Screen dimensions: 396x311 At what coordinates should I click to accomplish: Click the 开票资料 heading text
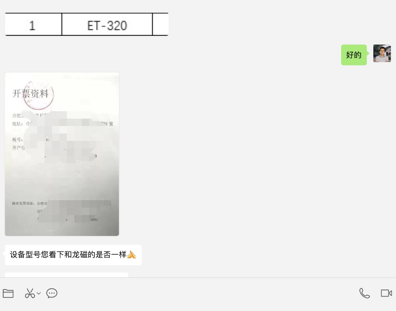[x=30, y=94]
